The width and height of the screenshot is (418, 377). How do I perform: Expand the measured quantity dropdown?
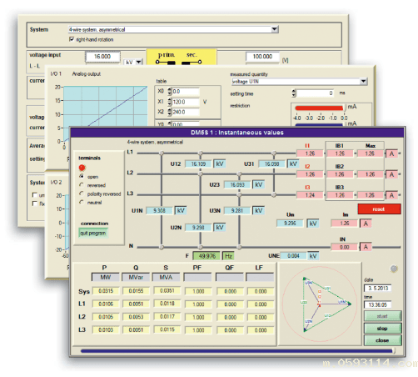[363, 82]
